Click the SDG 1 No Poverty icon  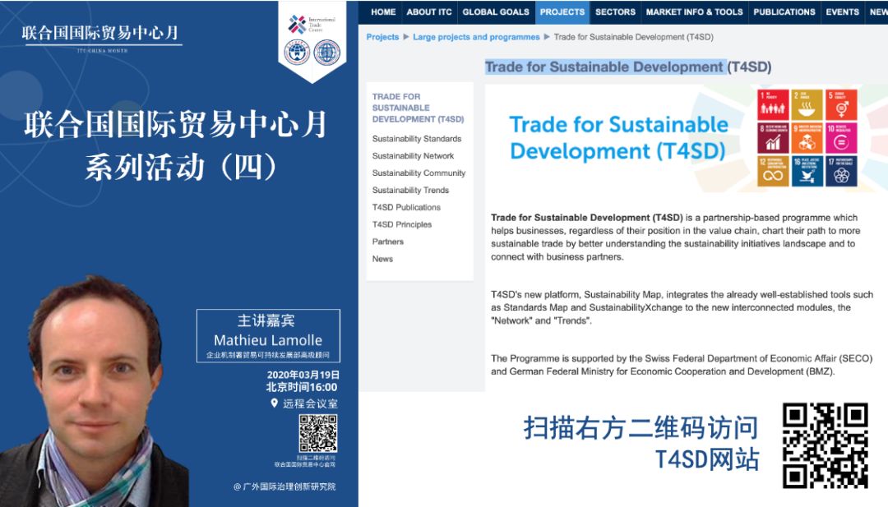[773, 104]
